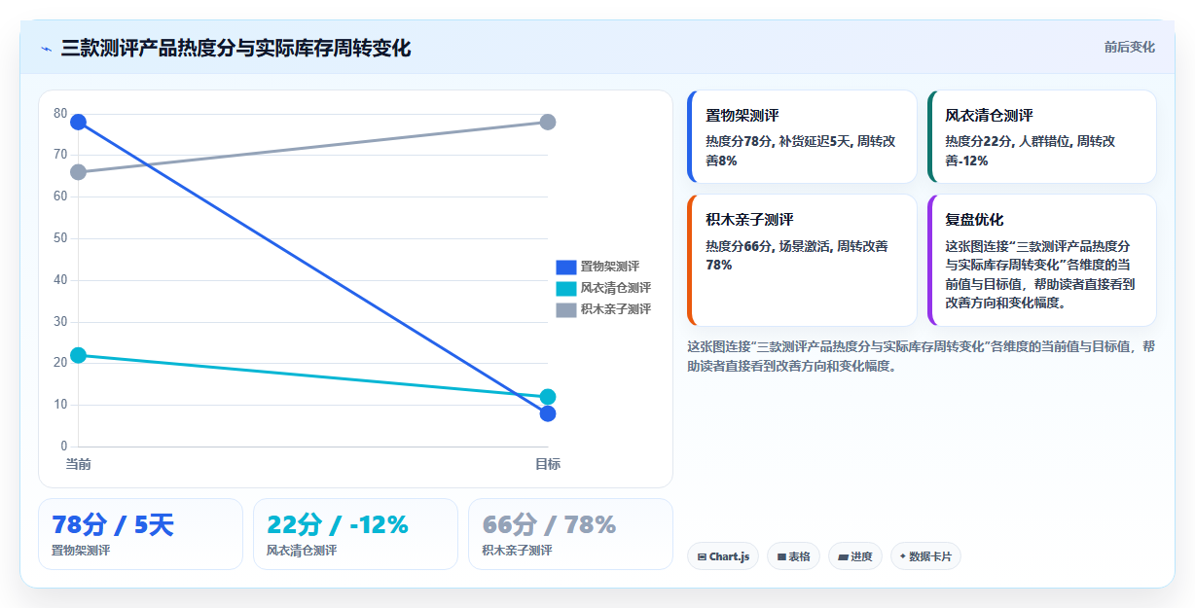Click the y-axis value 40
Screen dimensions: 1195x608
coord(60,280)
